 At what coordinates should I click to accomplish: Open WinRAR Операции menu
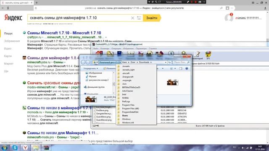coord(116,49)
